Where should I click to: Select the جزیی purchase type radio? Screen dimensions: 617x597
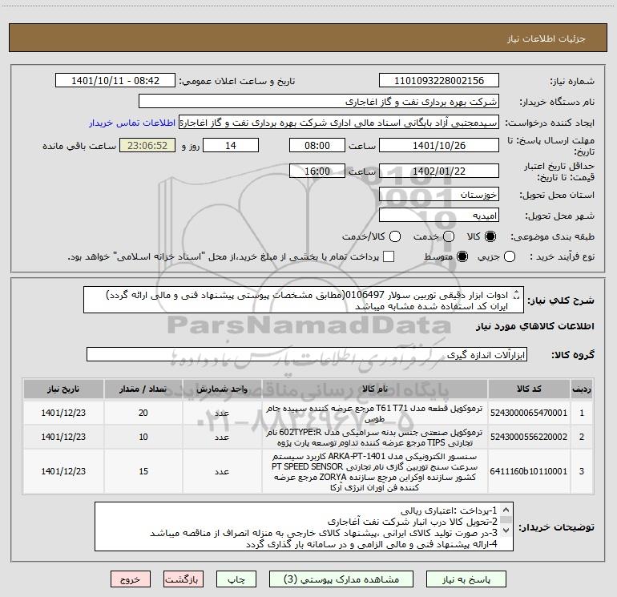(x=509, y=257)
